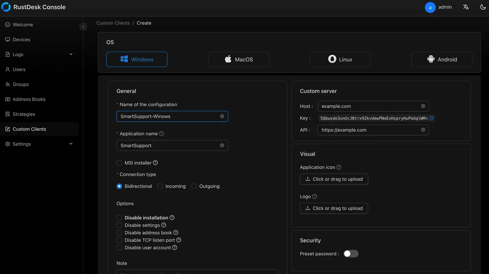Open the language switcher
Viewport: 489px width, 274px height.
(x=466, y=7)
